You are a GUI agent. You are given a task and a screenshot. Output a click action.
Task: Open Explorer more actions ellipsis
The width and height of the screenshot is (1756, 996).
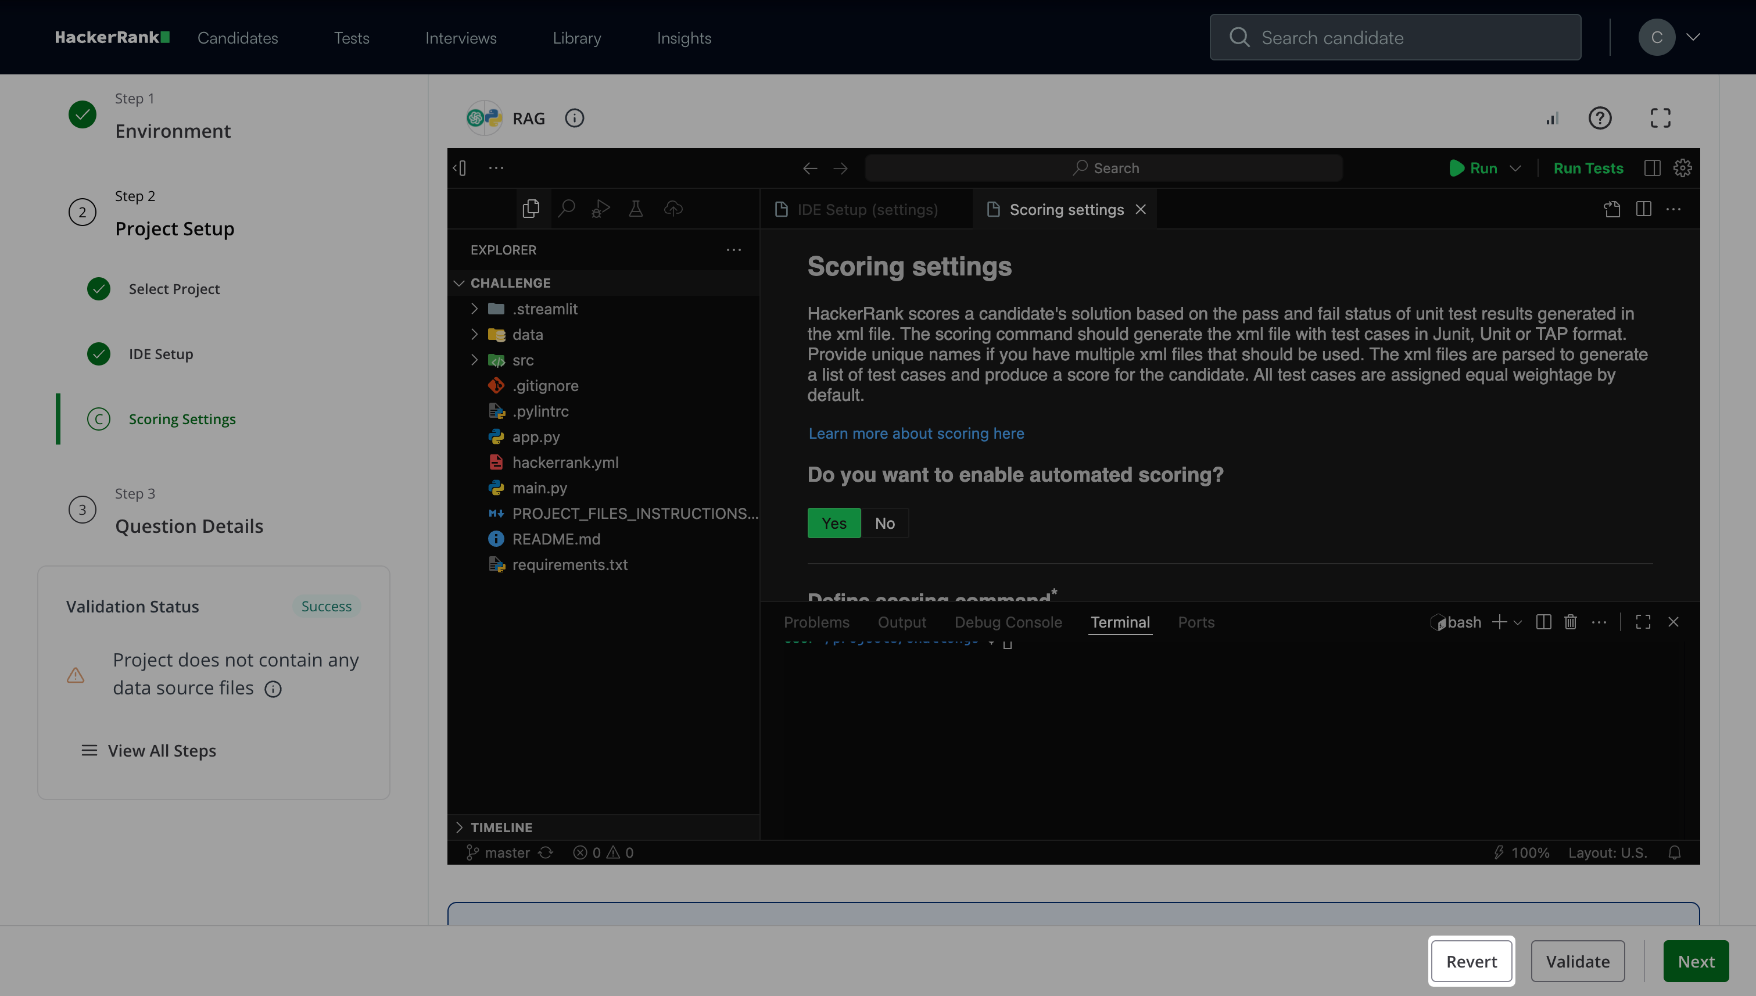[x=733, y=250]
